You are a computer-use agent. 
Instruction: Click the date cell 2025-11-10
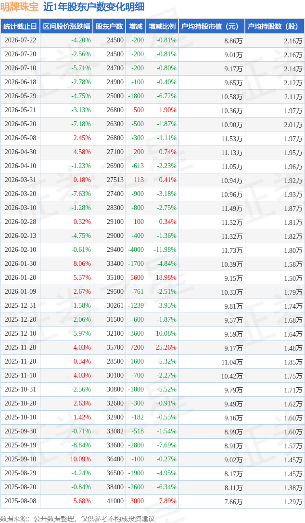(20, 376)
